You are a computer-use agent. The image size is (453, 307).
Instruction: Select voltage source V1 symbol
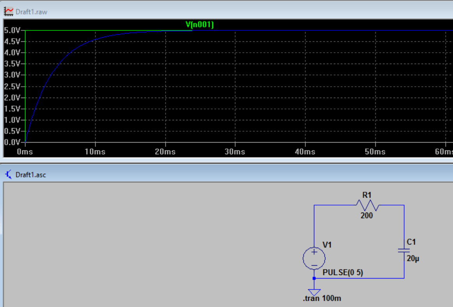[314, 258]
